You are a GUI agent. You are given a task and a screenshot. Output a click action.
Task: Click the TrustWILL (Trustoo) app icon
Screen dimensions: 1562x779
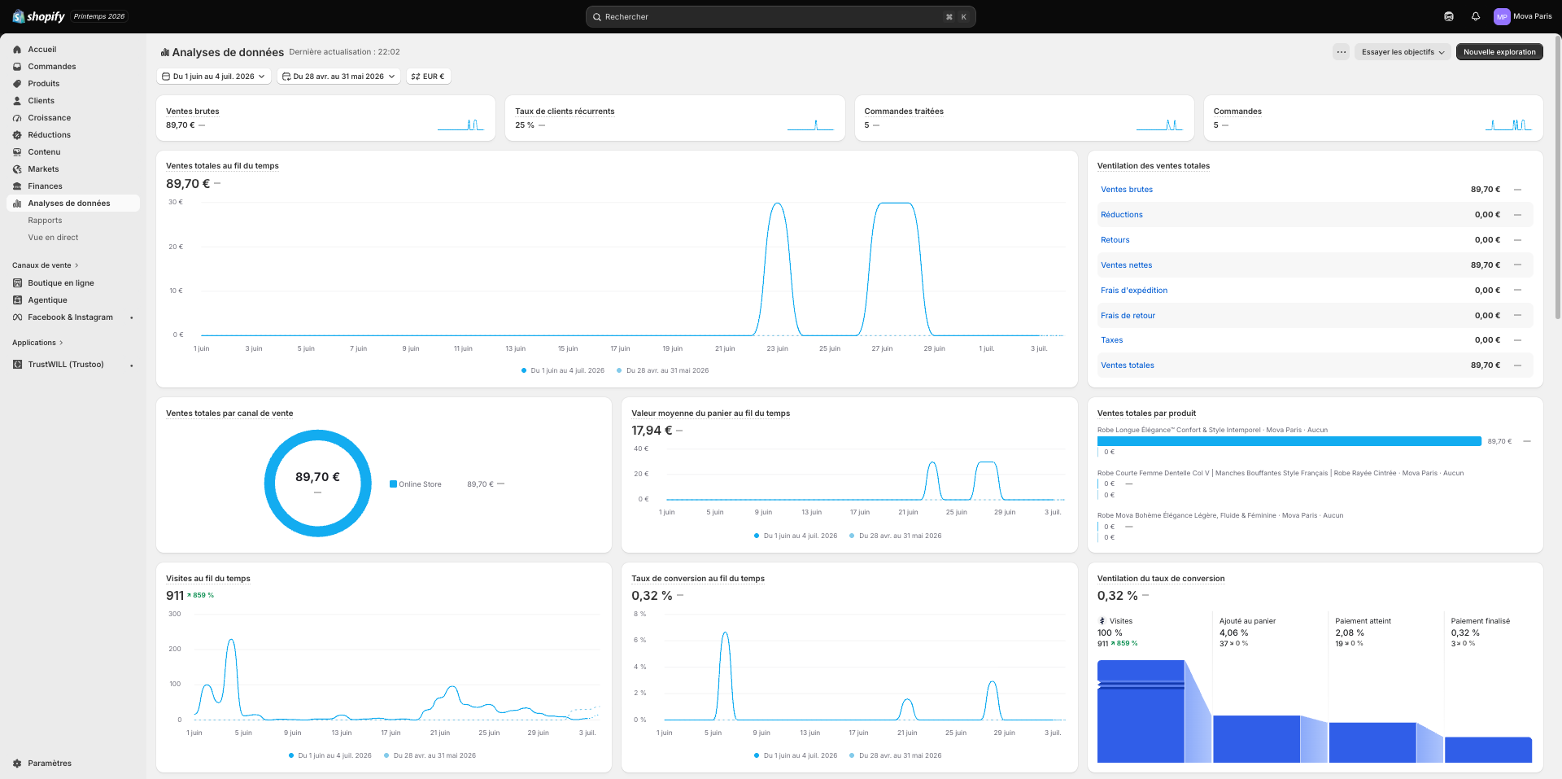click(17, 365)
